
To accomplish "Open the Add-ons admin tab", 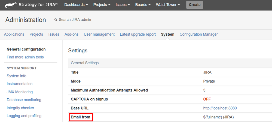I will point(71,34).
